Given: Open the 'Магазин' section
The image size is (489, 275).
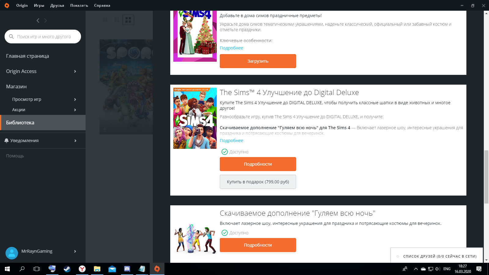Looking at the screenshot, I should [16, 86].
